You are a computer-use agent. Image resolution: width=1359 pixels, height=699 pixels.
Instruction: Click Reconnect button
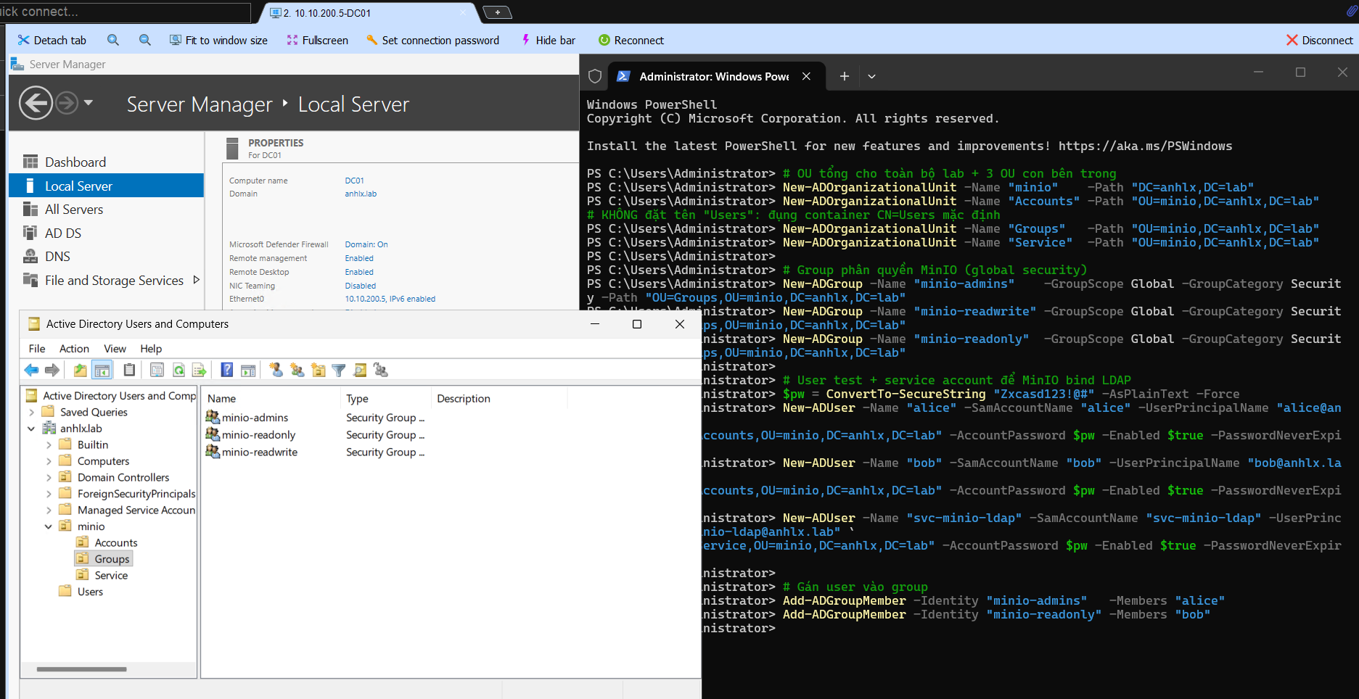pyautogui.click(x=631, y=40)
